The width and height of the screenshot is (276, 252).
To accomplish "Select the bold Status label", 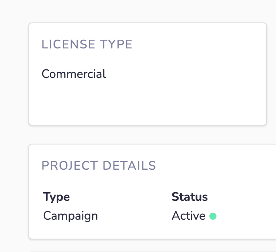I will (190, 196).
